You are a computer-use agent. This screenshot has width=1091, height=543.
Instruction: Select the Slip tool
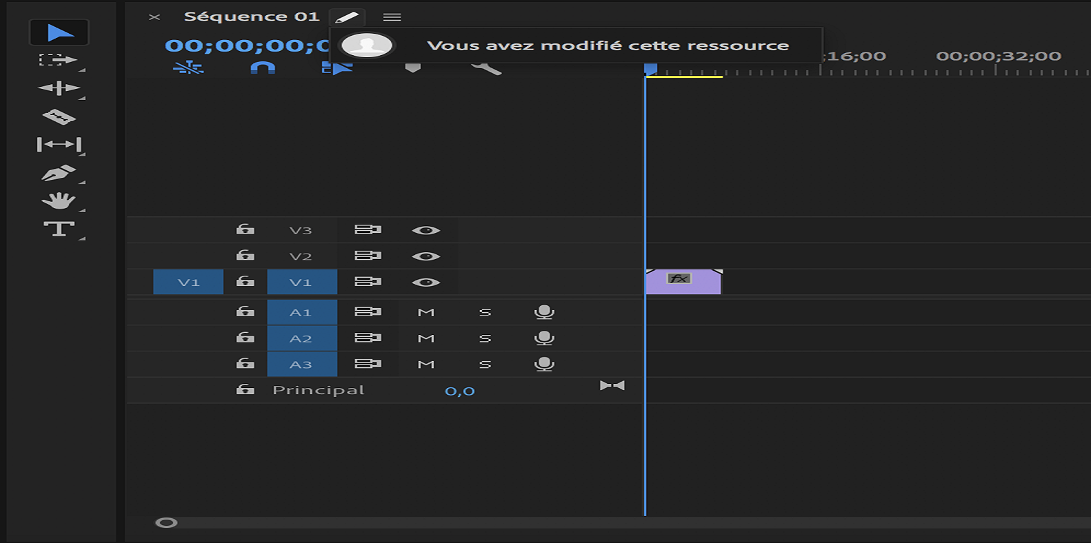[x=59, y=145]
